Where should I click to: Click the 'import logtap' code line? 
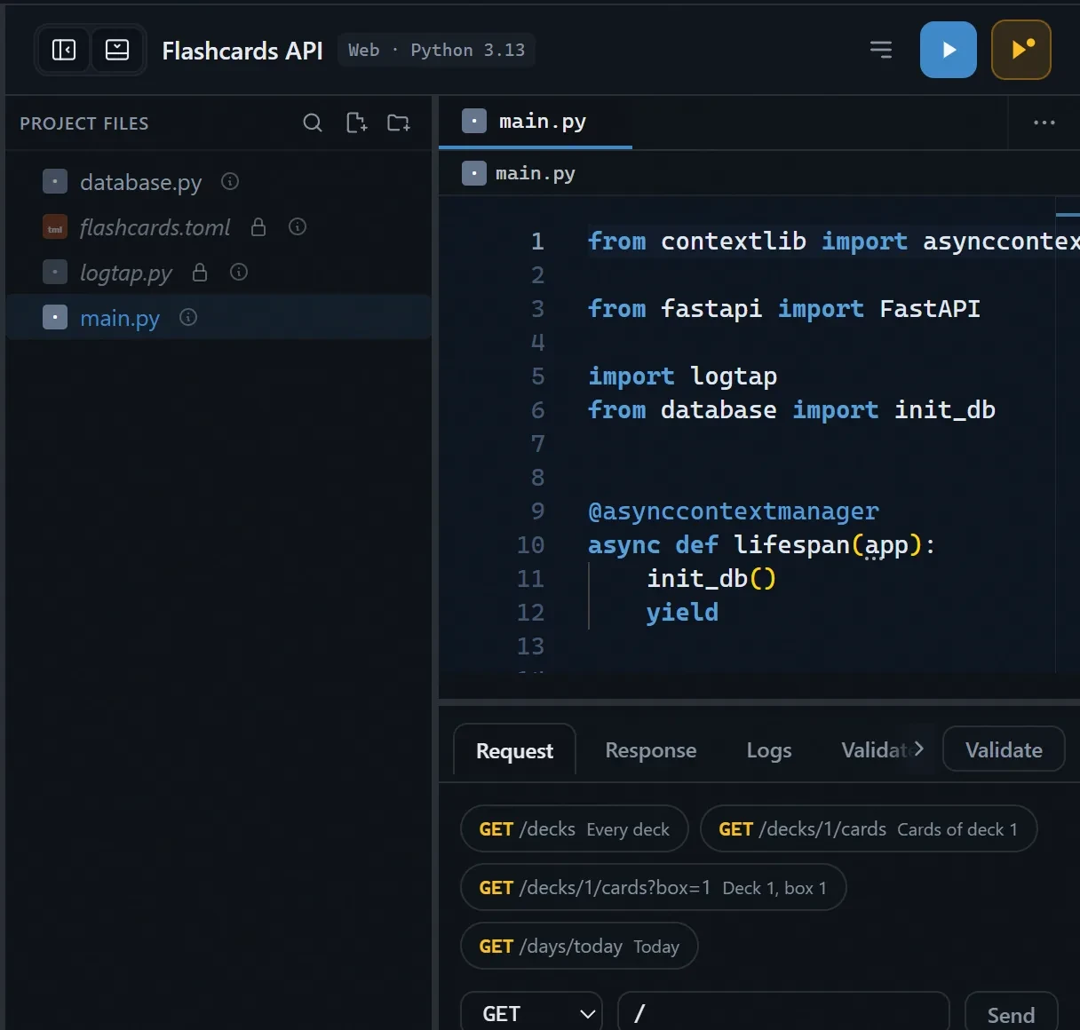[682, 376]
